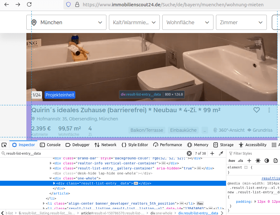Expand the realtor-info div node
Screen dimensions: 280x215
tap(51, 163)
